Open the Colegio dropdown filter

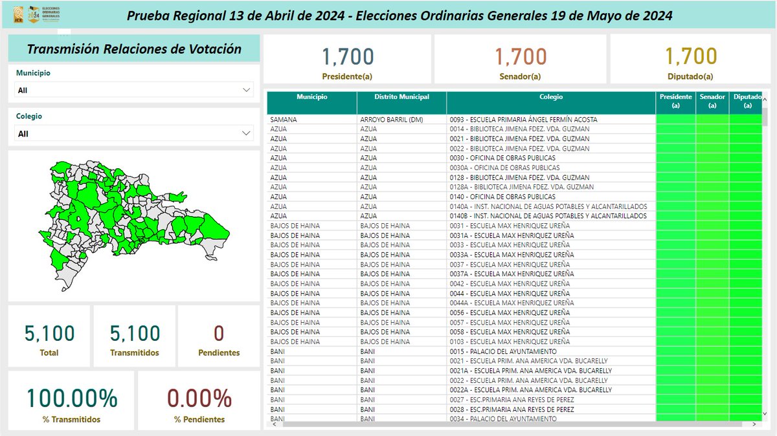pyautogui.click(x=135, y=133)
